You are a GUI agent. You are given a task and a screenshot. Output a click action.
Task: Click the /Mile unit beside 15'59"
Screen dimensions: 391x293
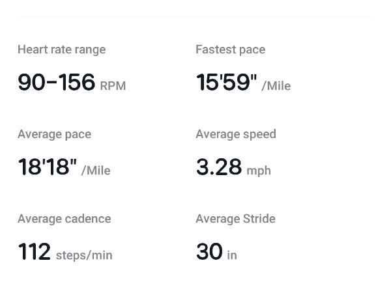click(276, 86)
